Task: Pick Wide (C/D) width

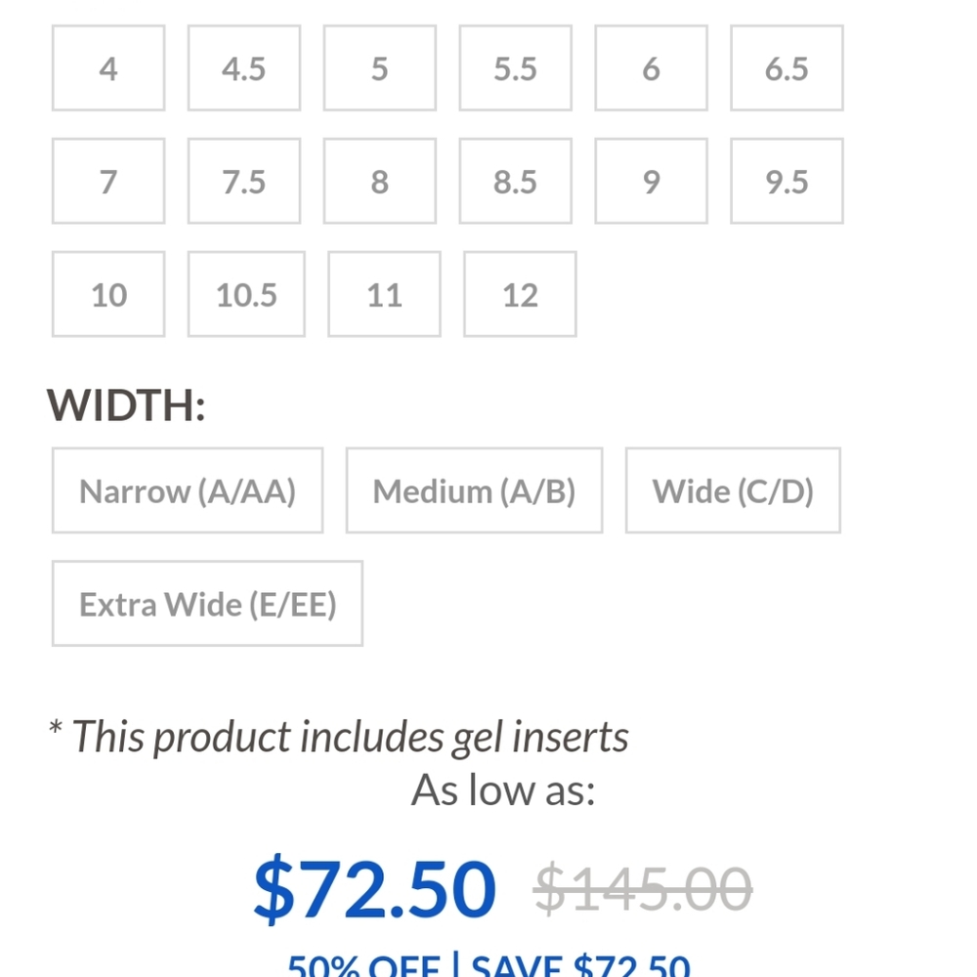Action: pos(733,490)
